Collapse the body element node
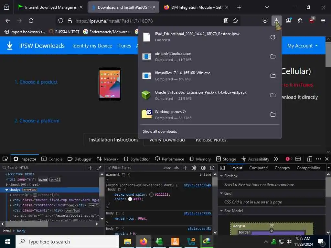The image size is (331, 248). pos(7,190)
